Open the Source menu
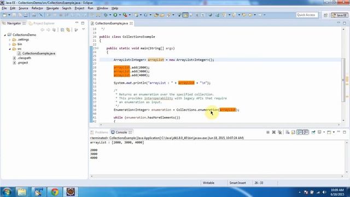 [24, 8]
